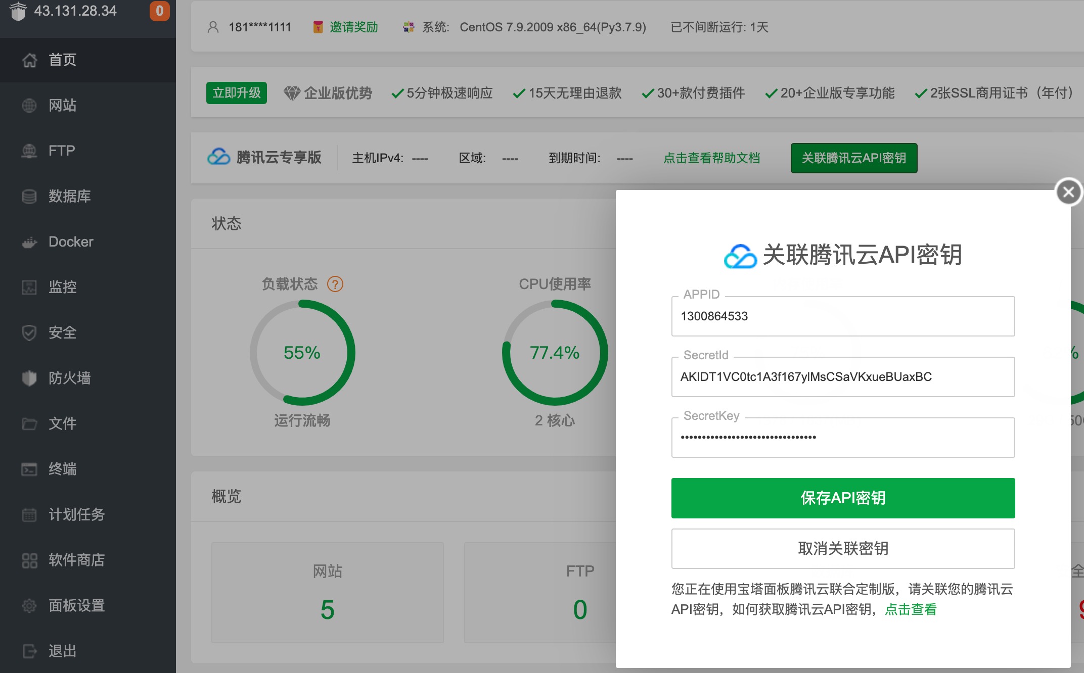
Task: Click the panel logo beside IP 43.131.28.34
Action: (x=18, y=11)
